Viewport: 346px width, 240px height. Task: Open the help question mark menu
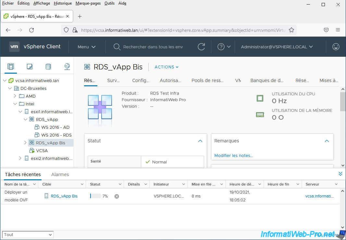click(x=224, y=47)
